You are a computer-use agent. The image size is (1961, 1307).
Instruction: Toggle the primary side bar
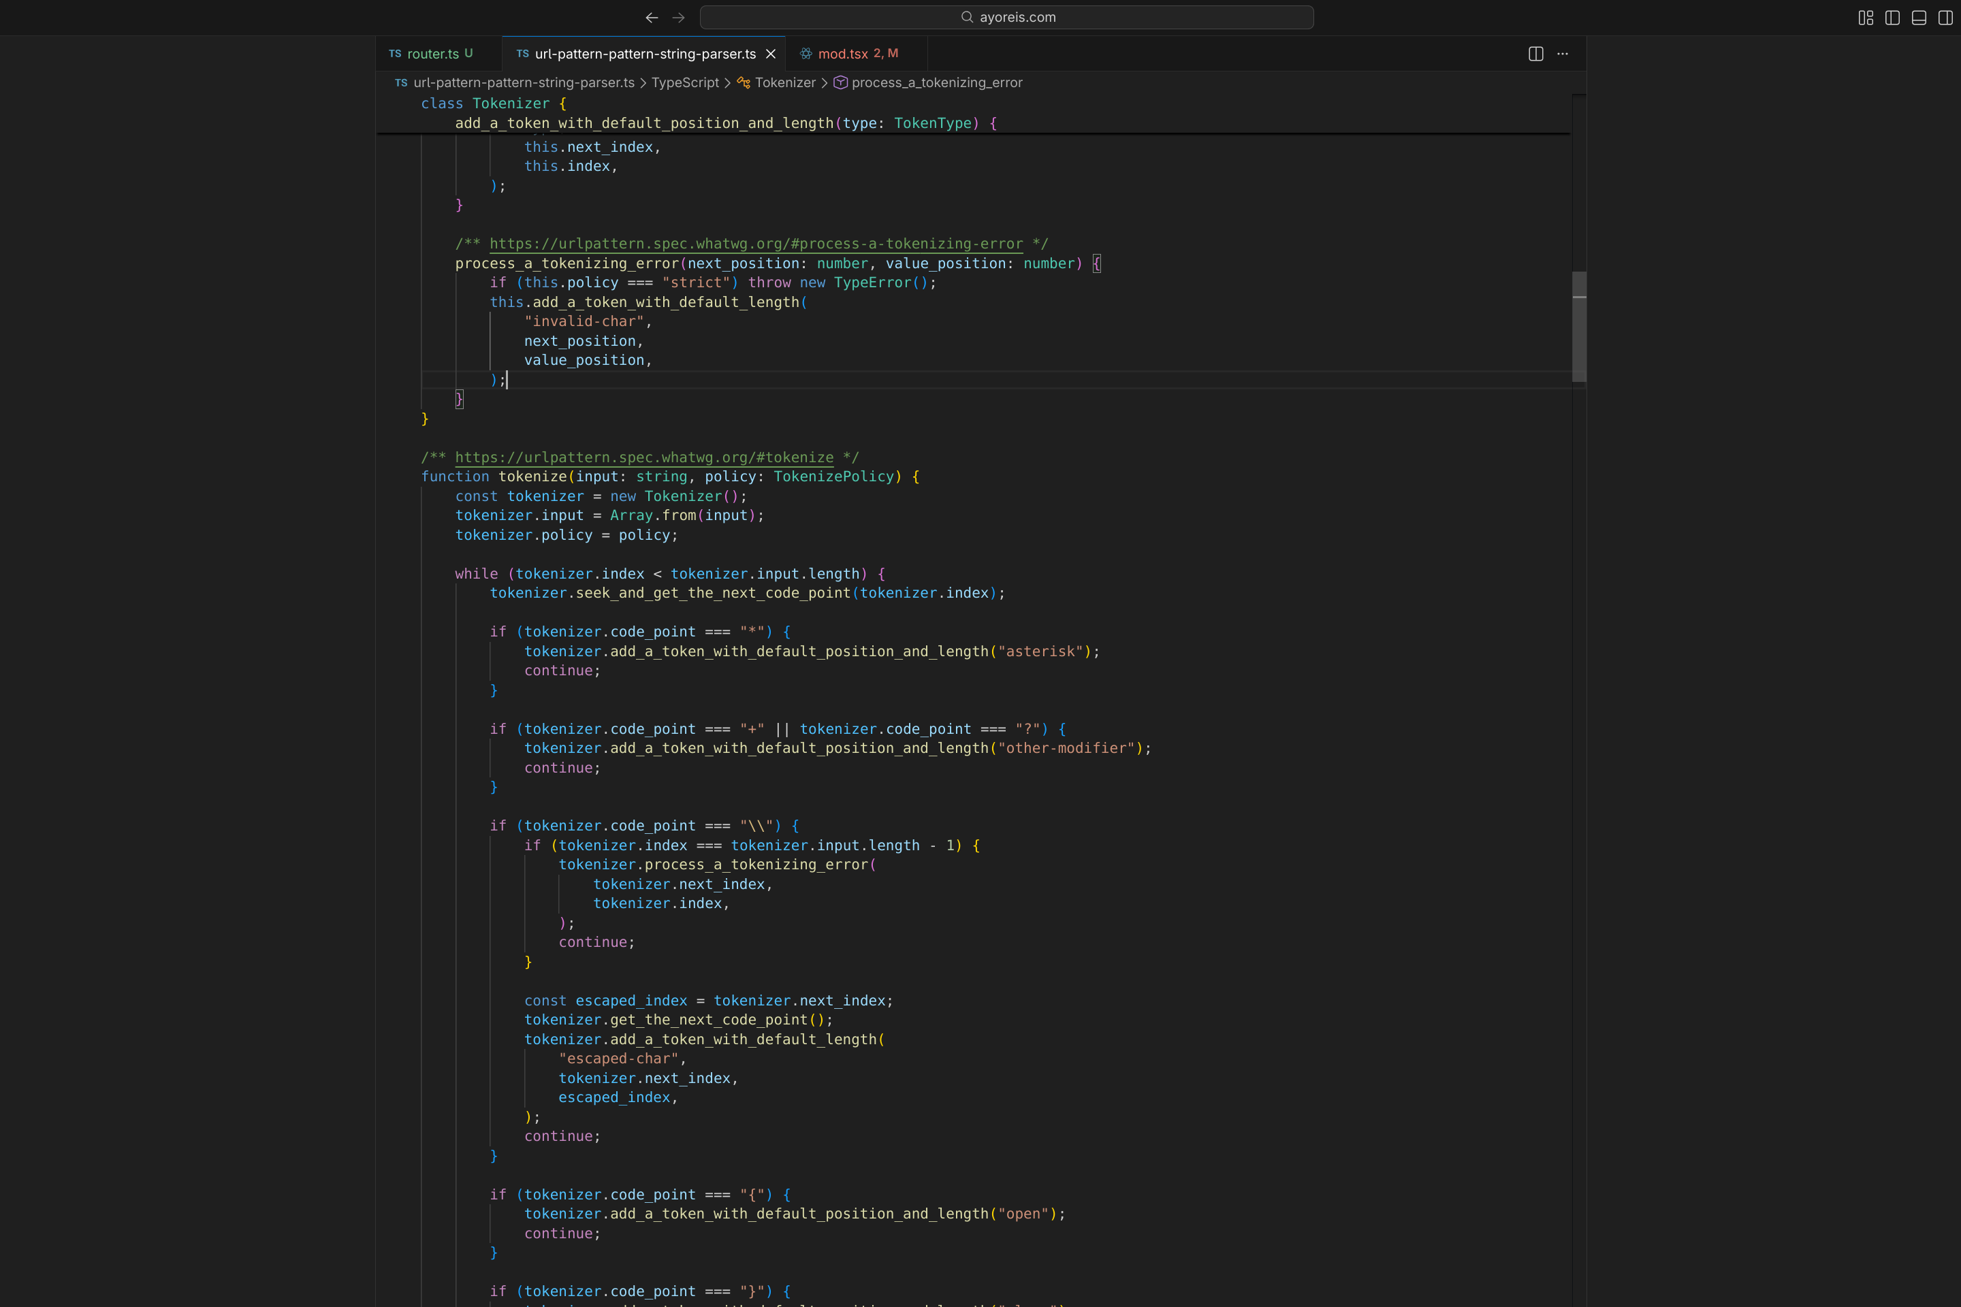1893,18
